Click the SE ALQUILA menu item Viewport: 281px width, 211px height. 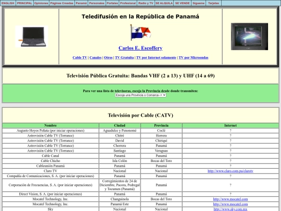click(164, 3)
